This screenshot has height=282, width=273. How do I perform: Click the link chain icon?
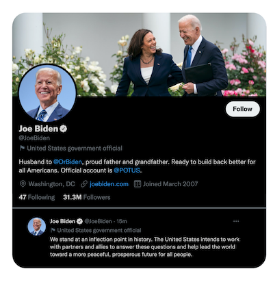[x=84, y=184]
